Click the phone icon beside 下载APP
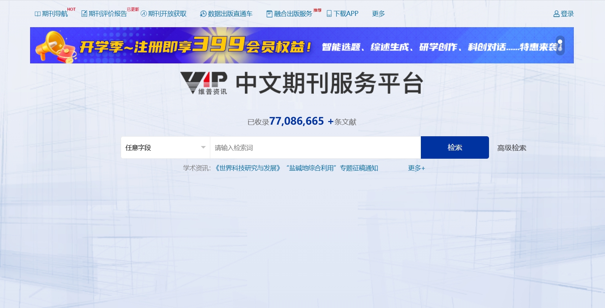 (x=329, y=14)
